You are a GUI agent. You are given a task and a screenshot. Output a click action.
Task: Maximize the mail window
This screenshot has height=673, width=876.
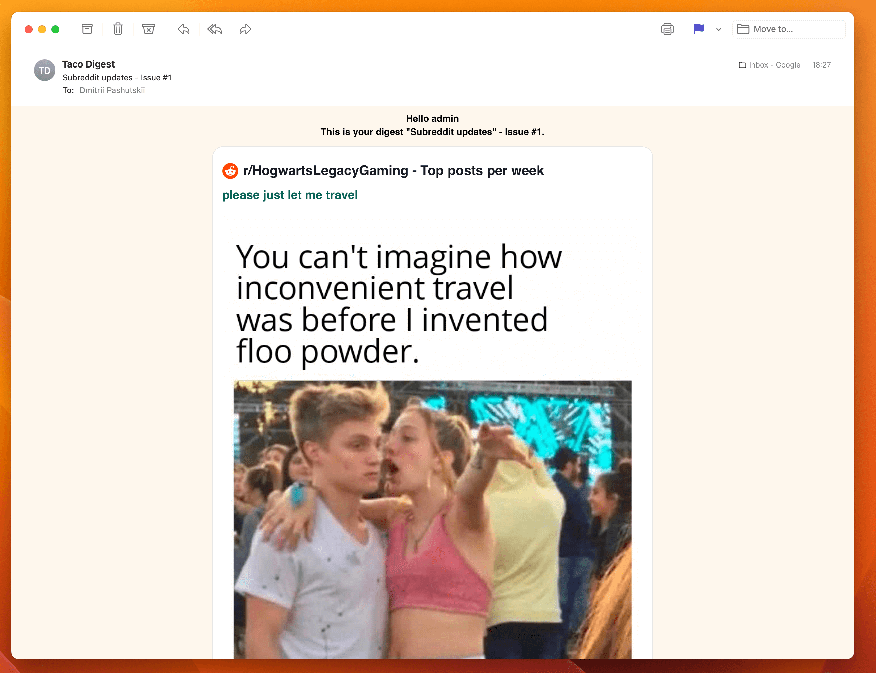(x=56, y=29)
